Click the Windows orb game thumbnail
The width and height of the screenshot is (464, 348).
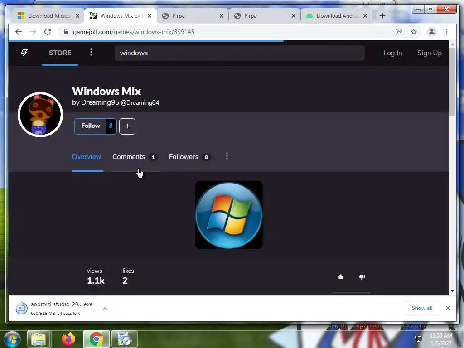228,215
